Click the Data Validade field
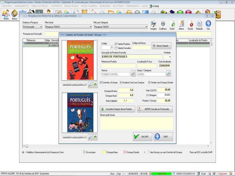The width and height of the screenshot is (235, 176). (x=126, y=101)
